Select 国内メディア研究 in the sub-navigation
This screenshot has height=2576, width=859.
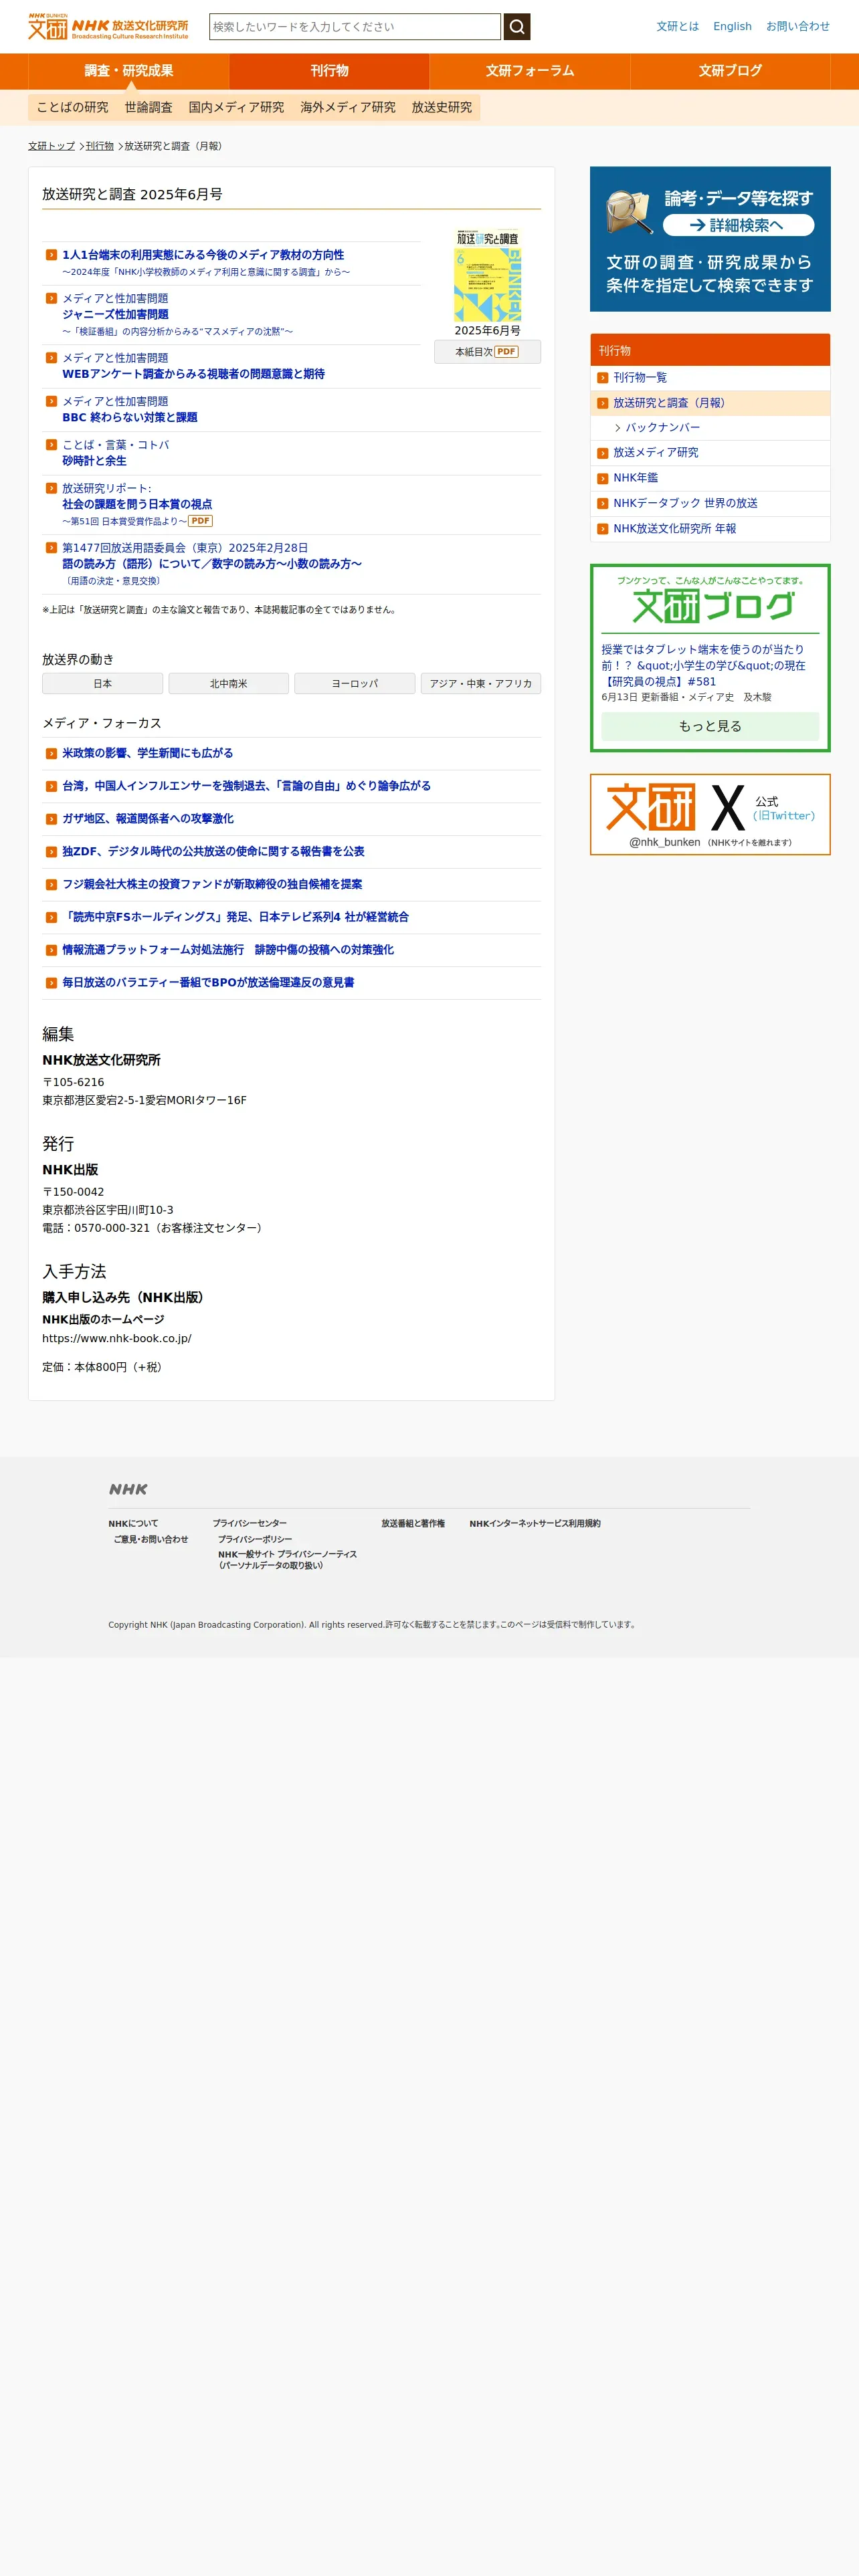tap(236, 107)
